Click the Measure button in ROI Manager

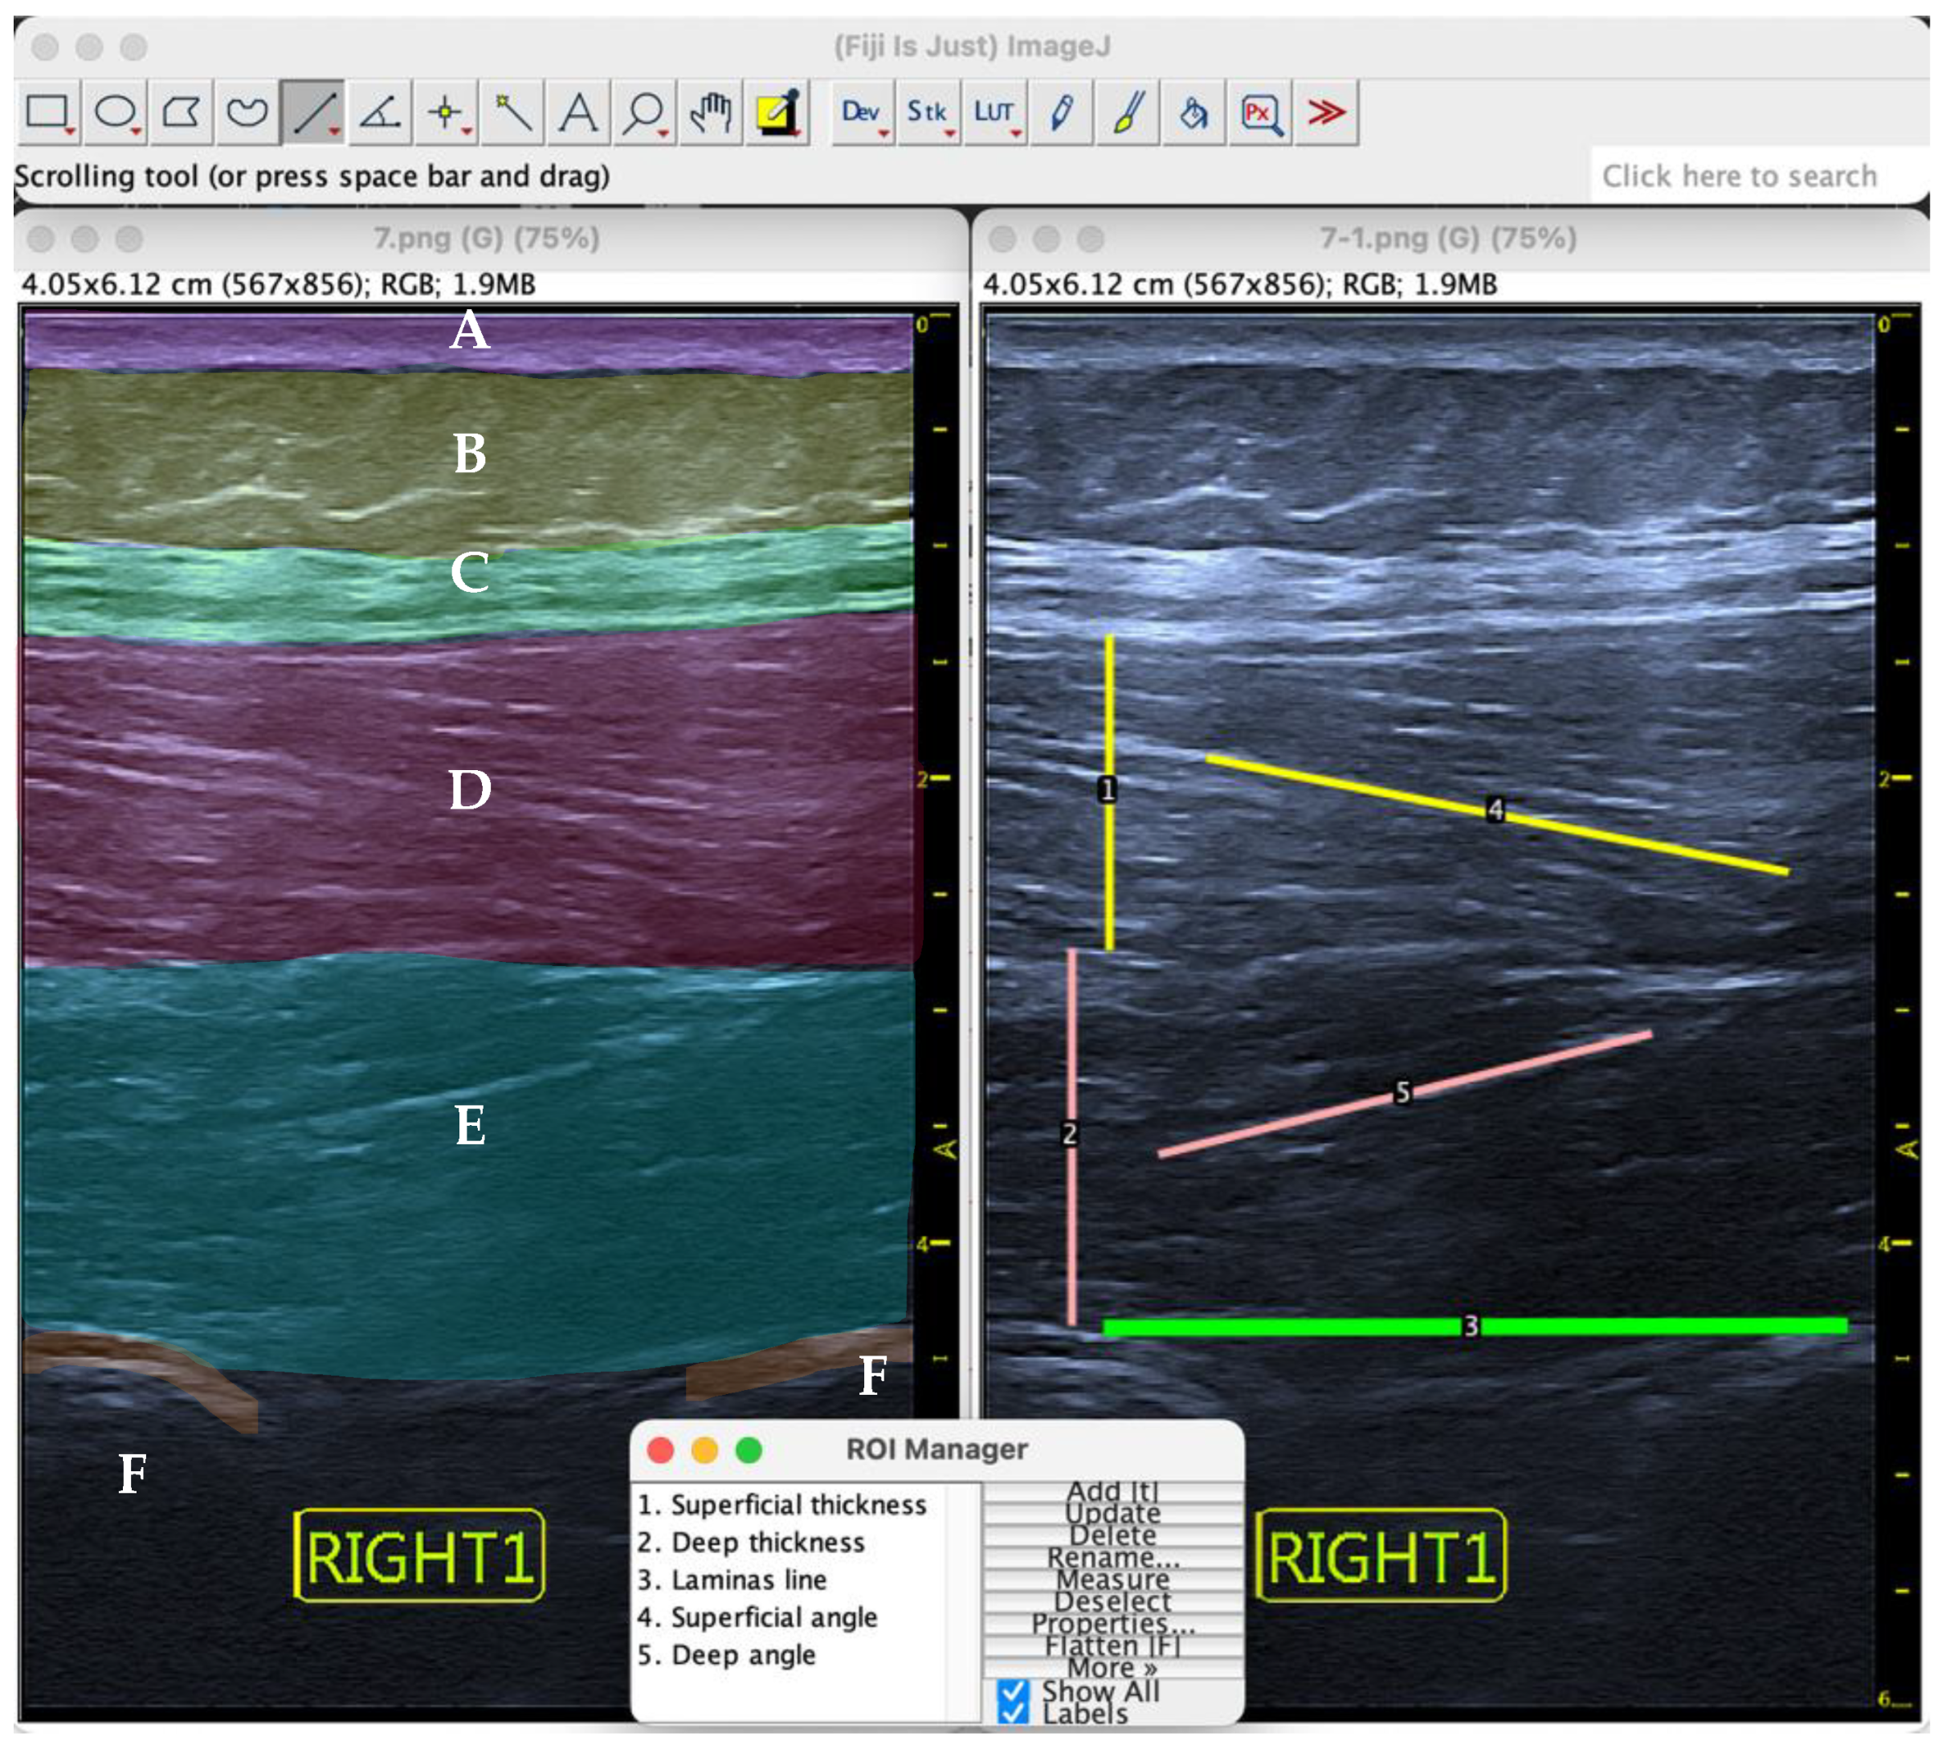pos(1112,1579)
